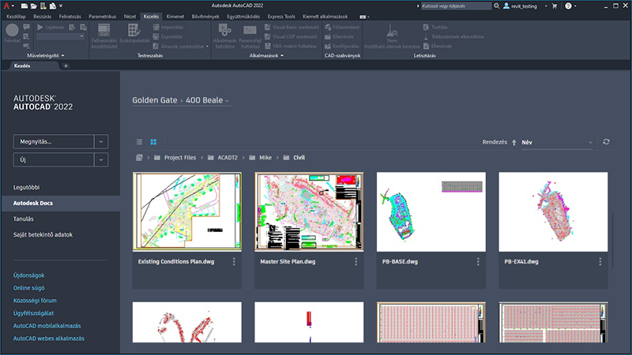The height and width of the screenshot is (355, 632).
Task: Expand the Megnyitás dropdown arrow
Action: (x=101, y=142)
